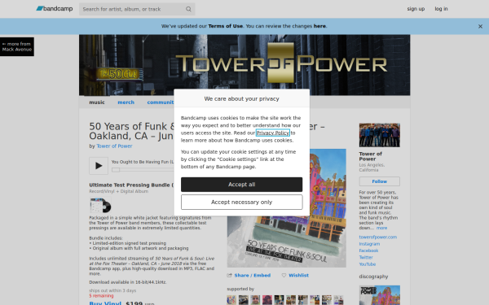Click the 'here' link in the banner

tap(319, 26)
